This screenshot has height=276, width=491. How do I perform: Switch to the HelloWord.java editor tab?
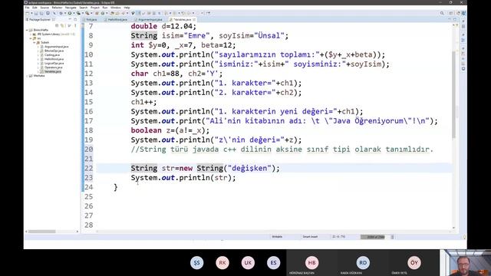tap(116, 19)
